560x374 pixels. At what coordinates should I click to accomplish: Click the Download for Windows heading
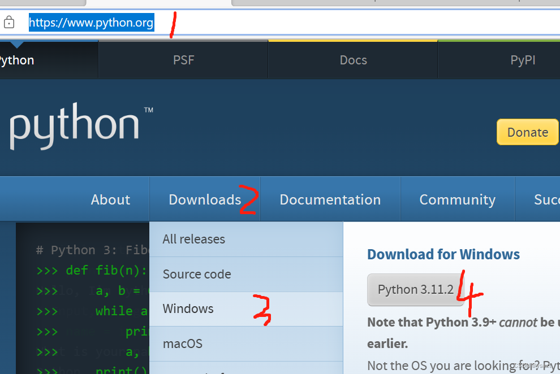click(443, 255)
